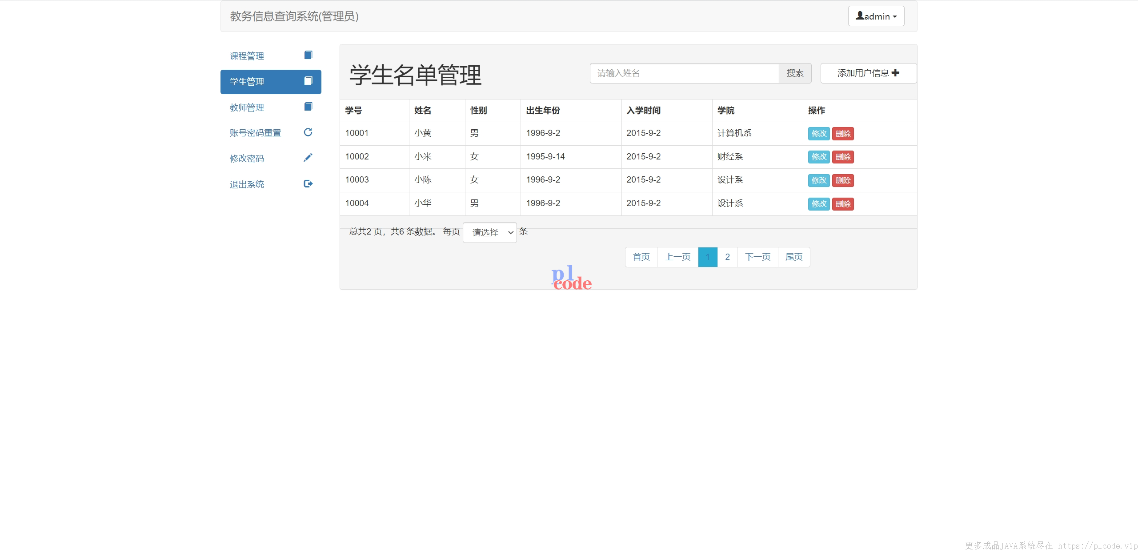
Task: Go to 首页 in pagination
Action: [x=641, y=257]
